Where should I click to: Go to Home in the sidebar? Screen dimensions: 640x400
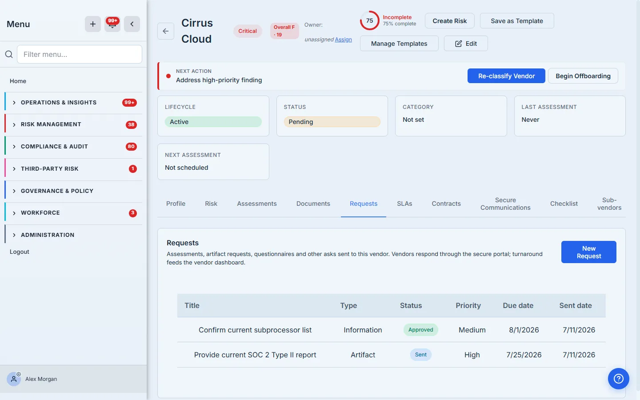coord(18,81)
